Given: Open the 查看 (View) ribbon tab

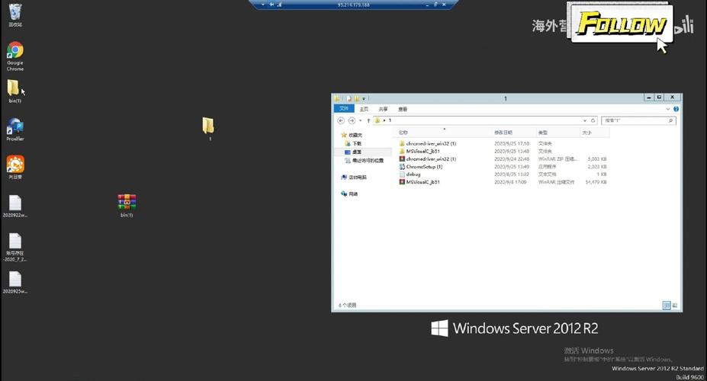Looking at the screenshot, I should [403, 109].
